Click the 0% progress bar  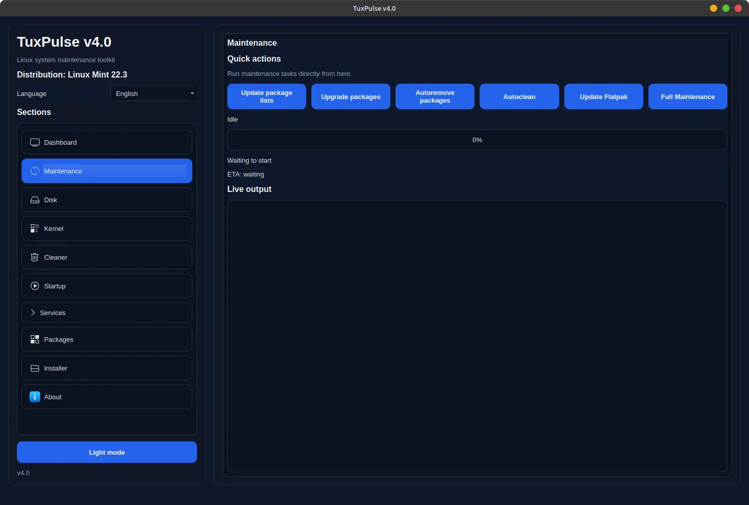[477, 140]
